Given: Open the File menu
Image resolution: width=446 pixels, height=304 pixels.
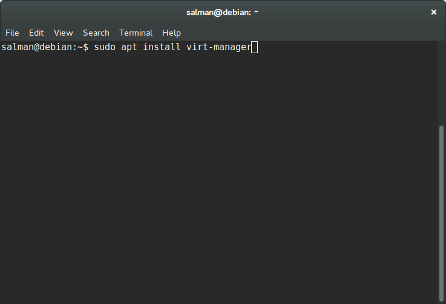Looking at the screenshot, I should (12, 33).
